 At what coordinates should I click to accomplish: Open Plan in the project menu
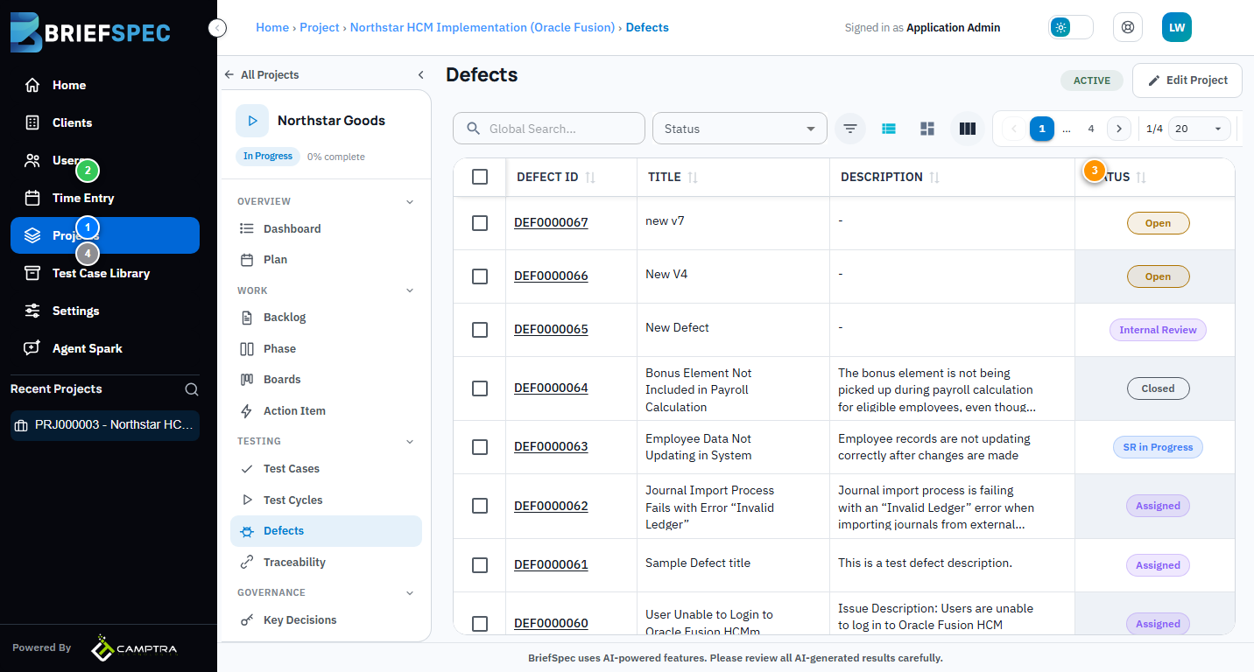pyautogui.click(x=326, y=260)
